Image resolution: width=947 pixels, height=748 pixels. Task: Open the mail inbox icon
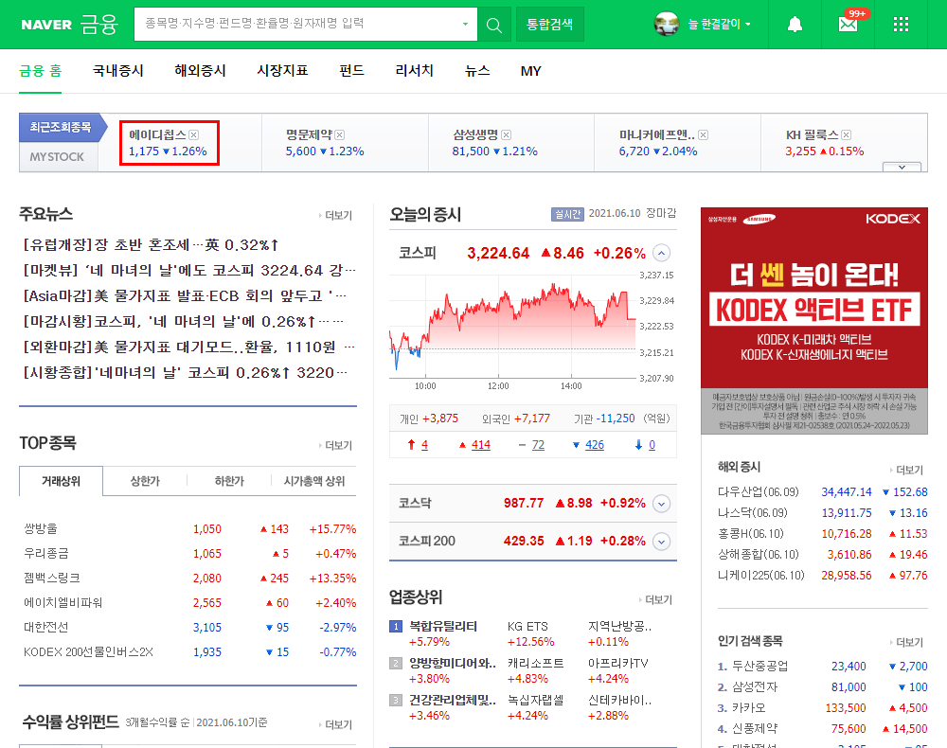click(848, 25)
